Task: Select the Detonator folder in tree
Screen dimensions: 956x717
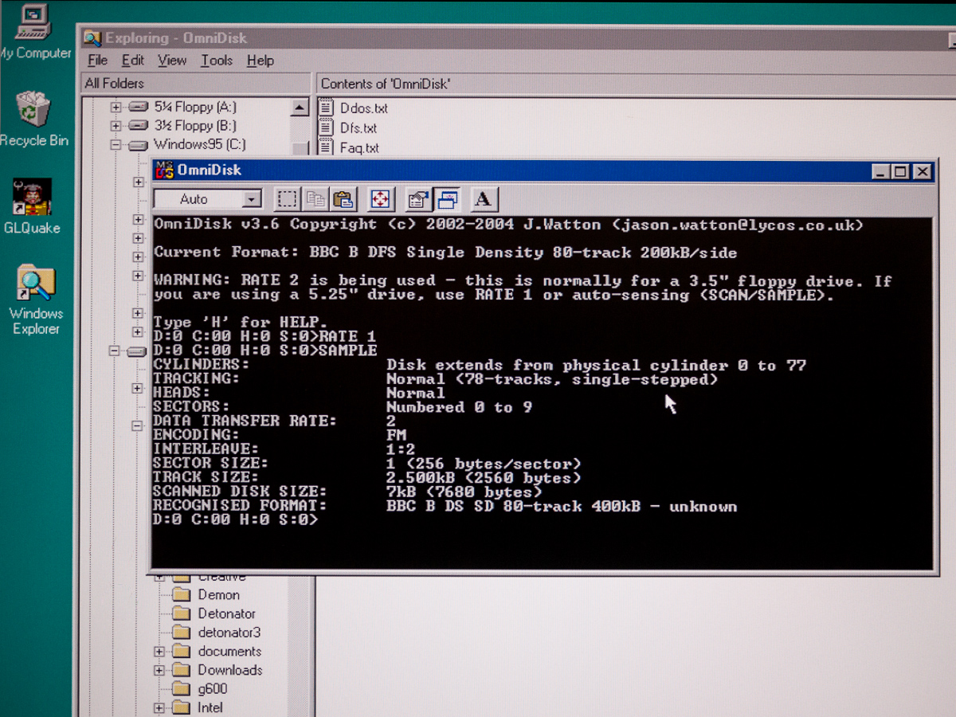Action: point(226,613)
